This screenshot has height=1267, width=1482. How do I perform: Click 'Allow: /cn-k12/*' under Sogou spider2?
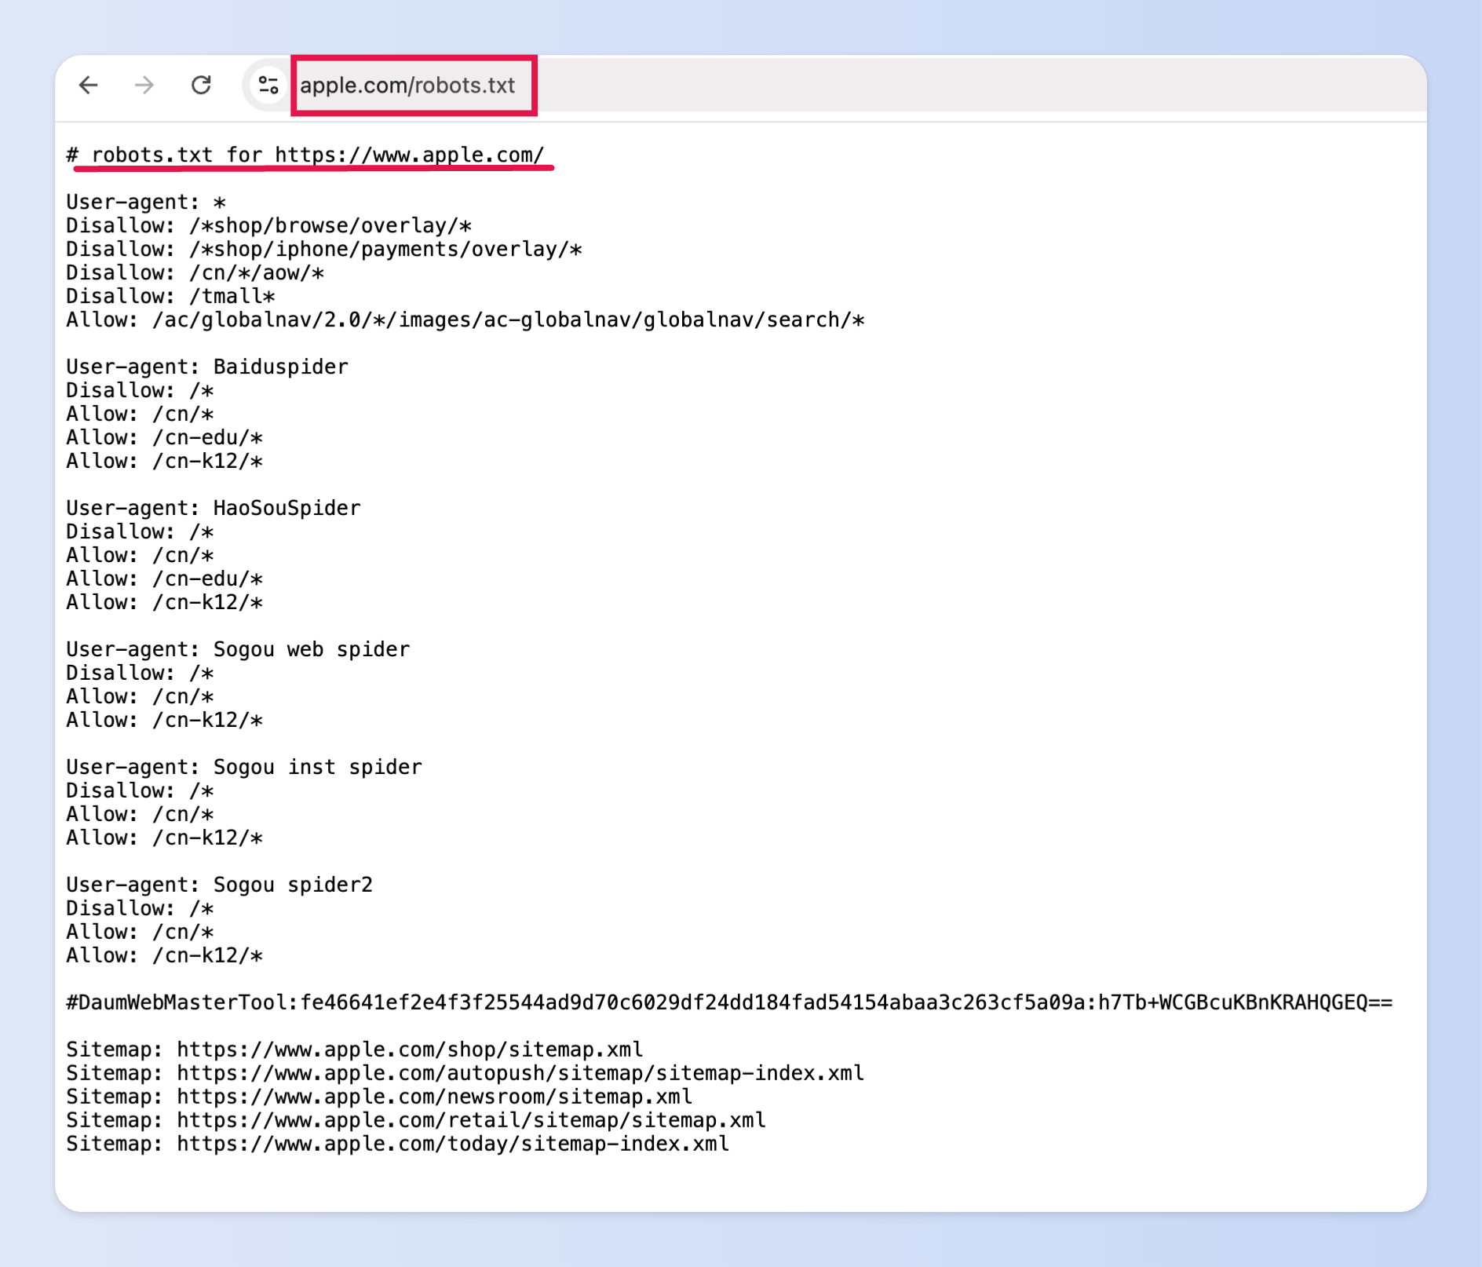pyautogui.click(x=165, y=956)
